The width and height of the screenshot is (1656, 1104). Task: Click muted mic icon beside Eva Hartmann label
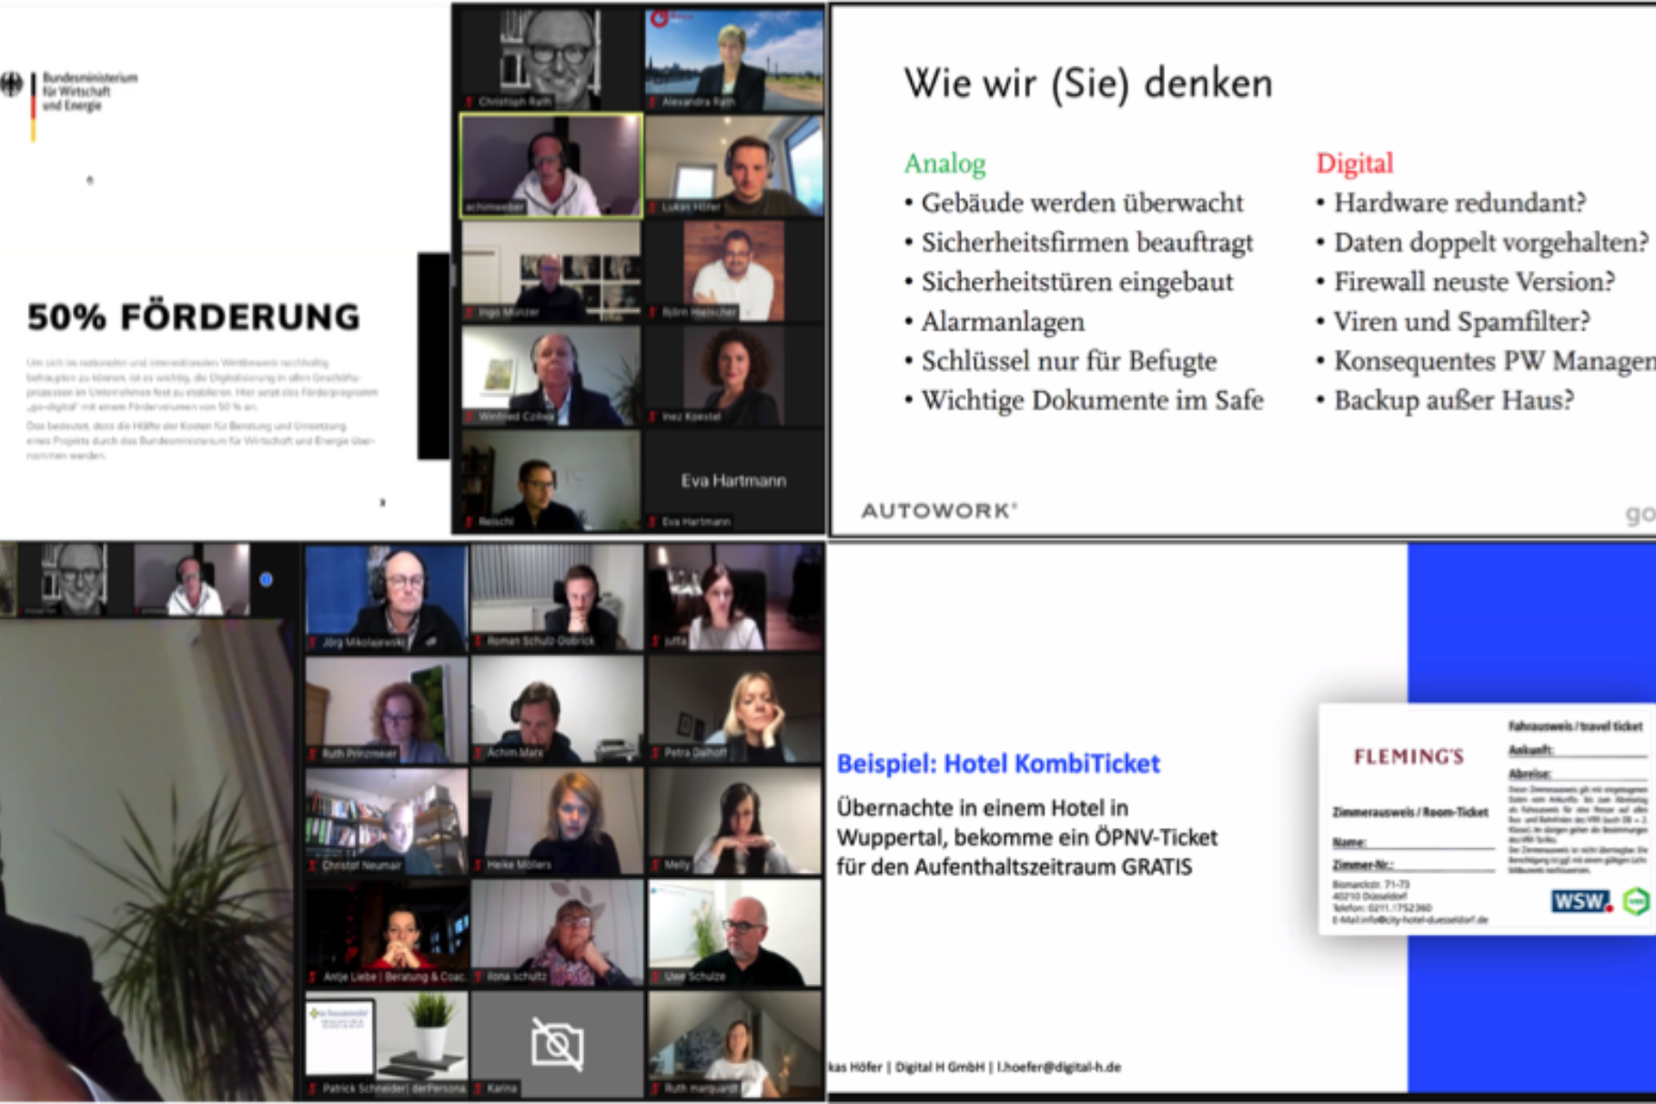652,522
